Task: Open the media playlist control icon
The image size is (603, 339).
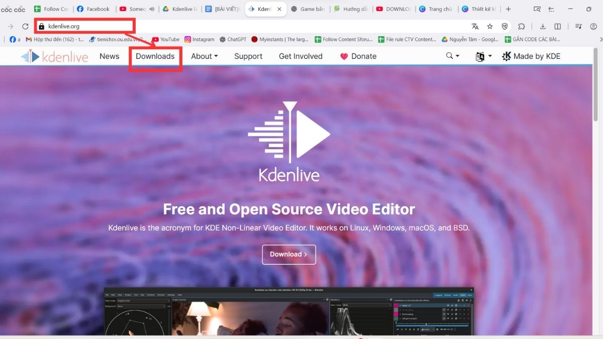Action: [578, 26]
